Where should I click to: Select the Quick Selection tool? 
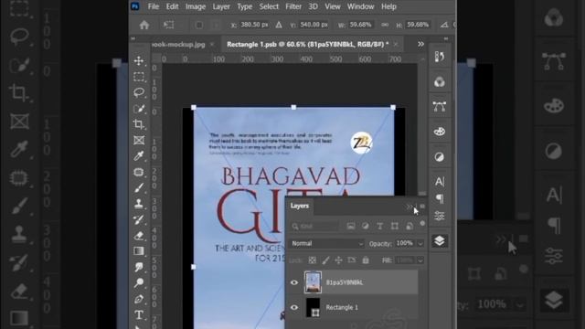(139, 109)
